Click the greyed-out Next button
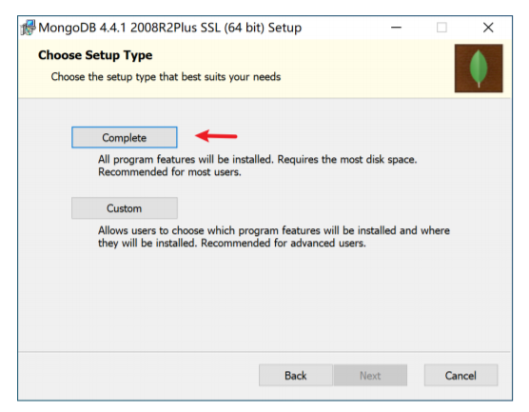The width and height of the screenshot is (529, 412). 370,375
